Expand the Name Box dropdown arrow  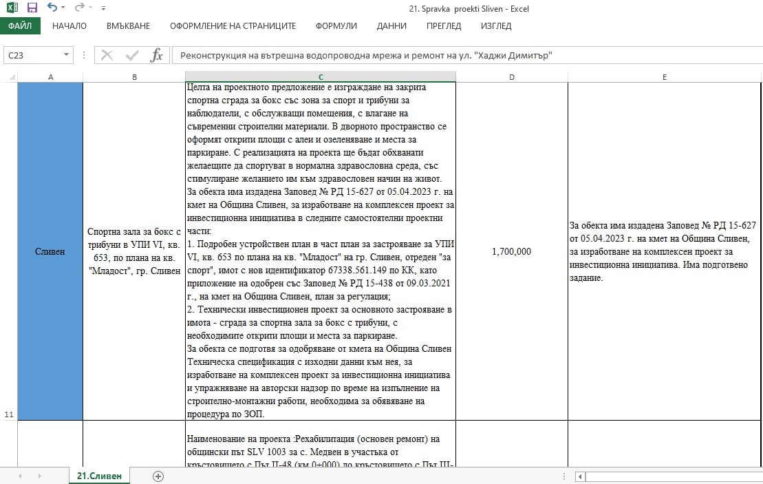[66, 55]
